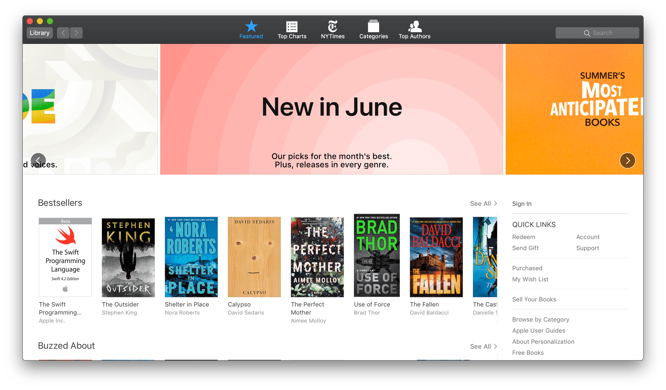View your Purchased books

pyautogui.click(x=527, y=268)
